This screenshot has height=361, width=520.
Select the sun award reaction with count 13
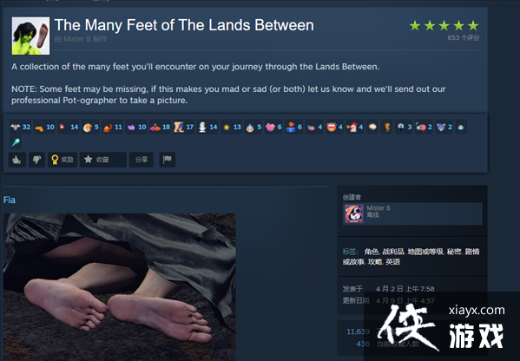(232, 127)
